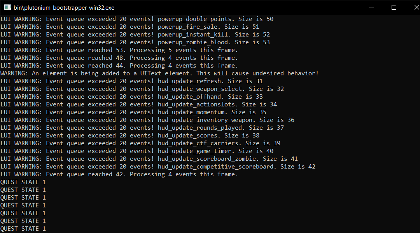Click the hud_update_game_timer warning line
This screenshot has width=420, height=233.
coord(137,151)
